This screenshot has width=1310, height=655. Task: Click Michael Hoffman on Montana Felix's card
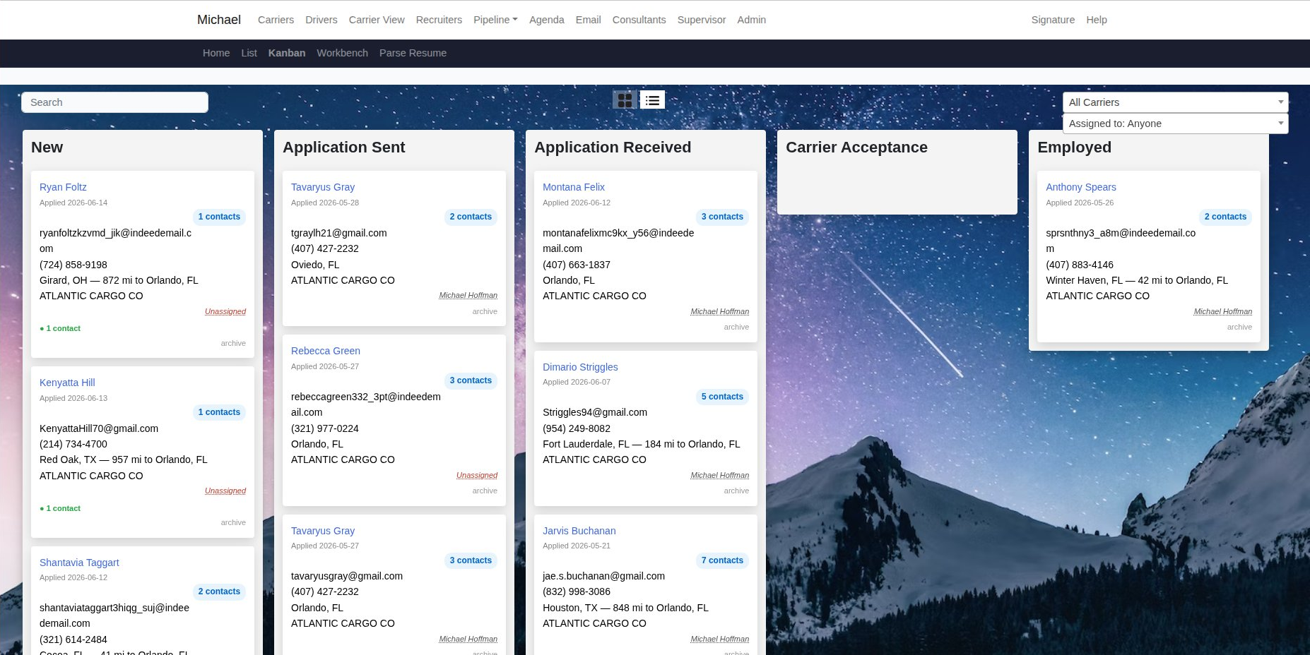coord(719,311)
